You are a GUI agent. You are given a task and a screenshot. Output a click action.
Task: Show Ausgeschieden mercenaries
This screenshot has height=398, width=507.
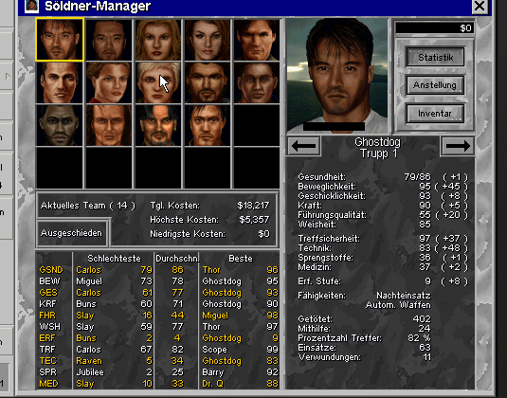click(x=72, y=233)
